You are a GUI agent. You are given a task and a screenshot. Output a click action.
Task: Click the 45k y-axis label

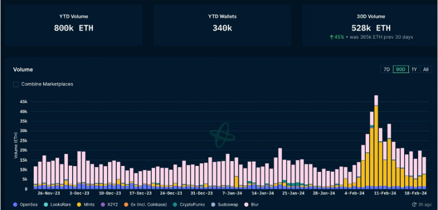coord(24,102)
